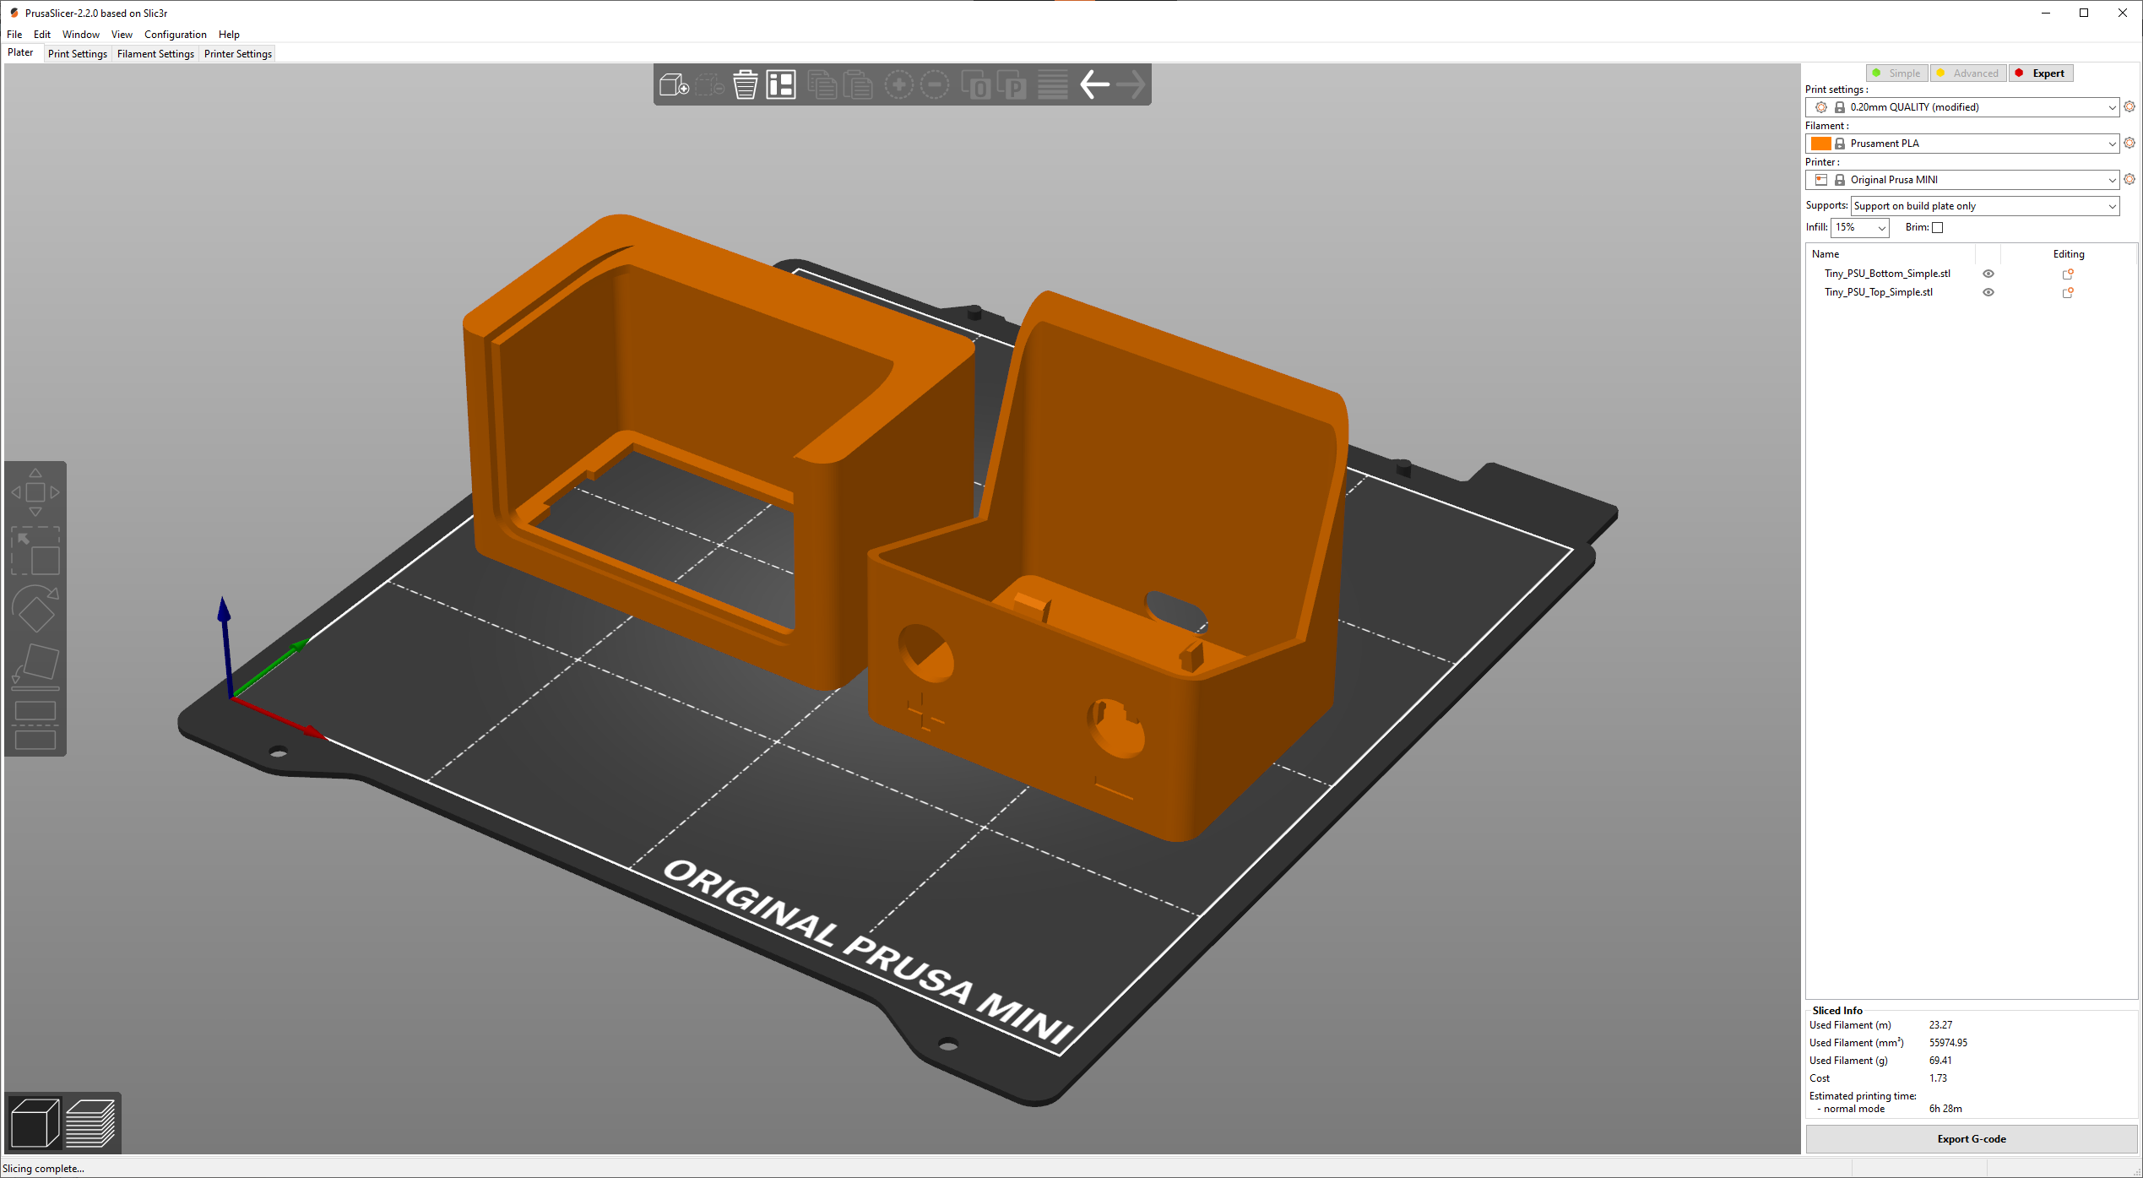Click the Undo arrow in toolbar
Viewport: 2143px width, 1178px height.
[x=1095, y=84]
